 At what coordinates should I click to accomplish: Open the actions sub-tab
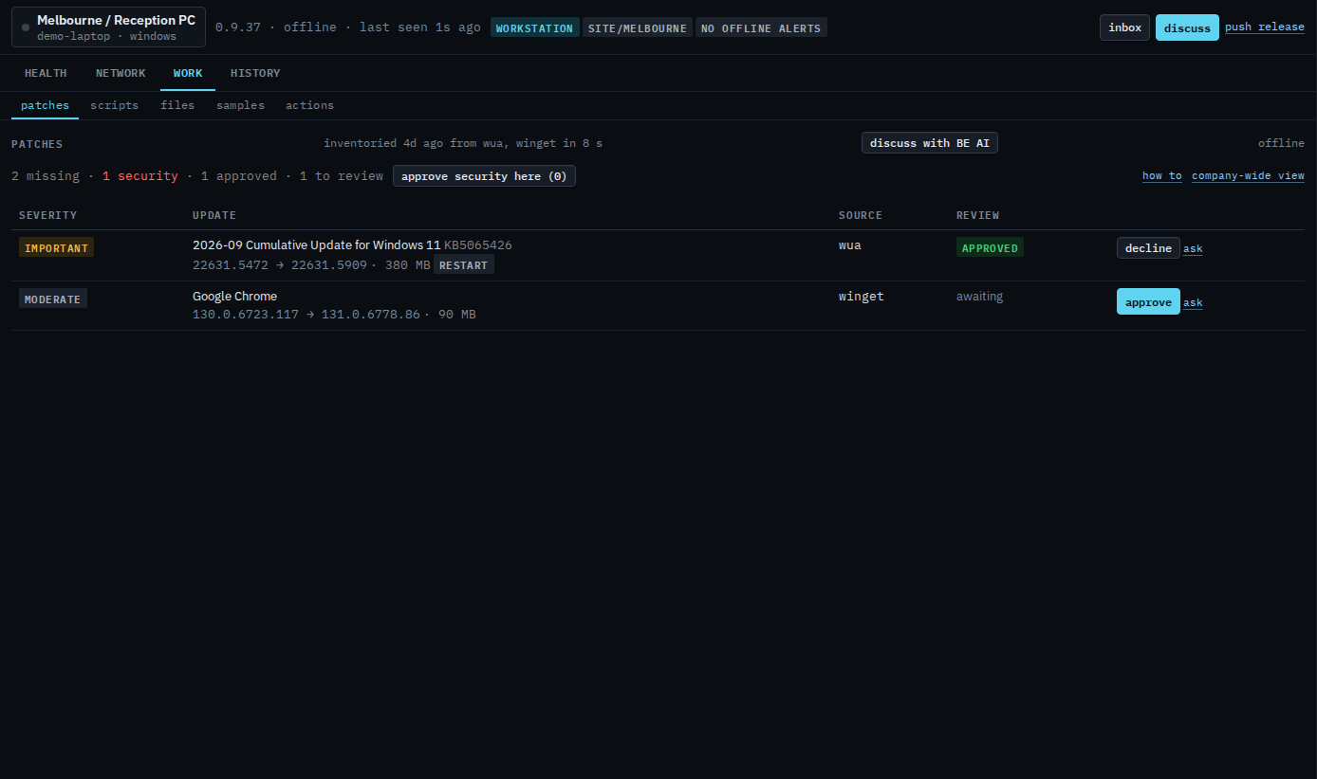pos(310,105)
